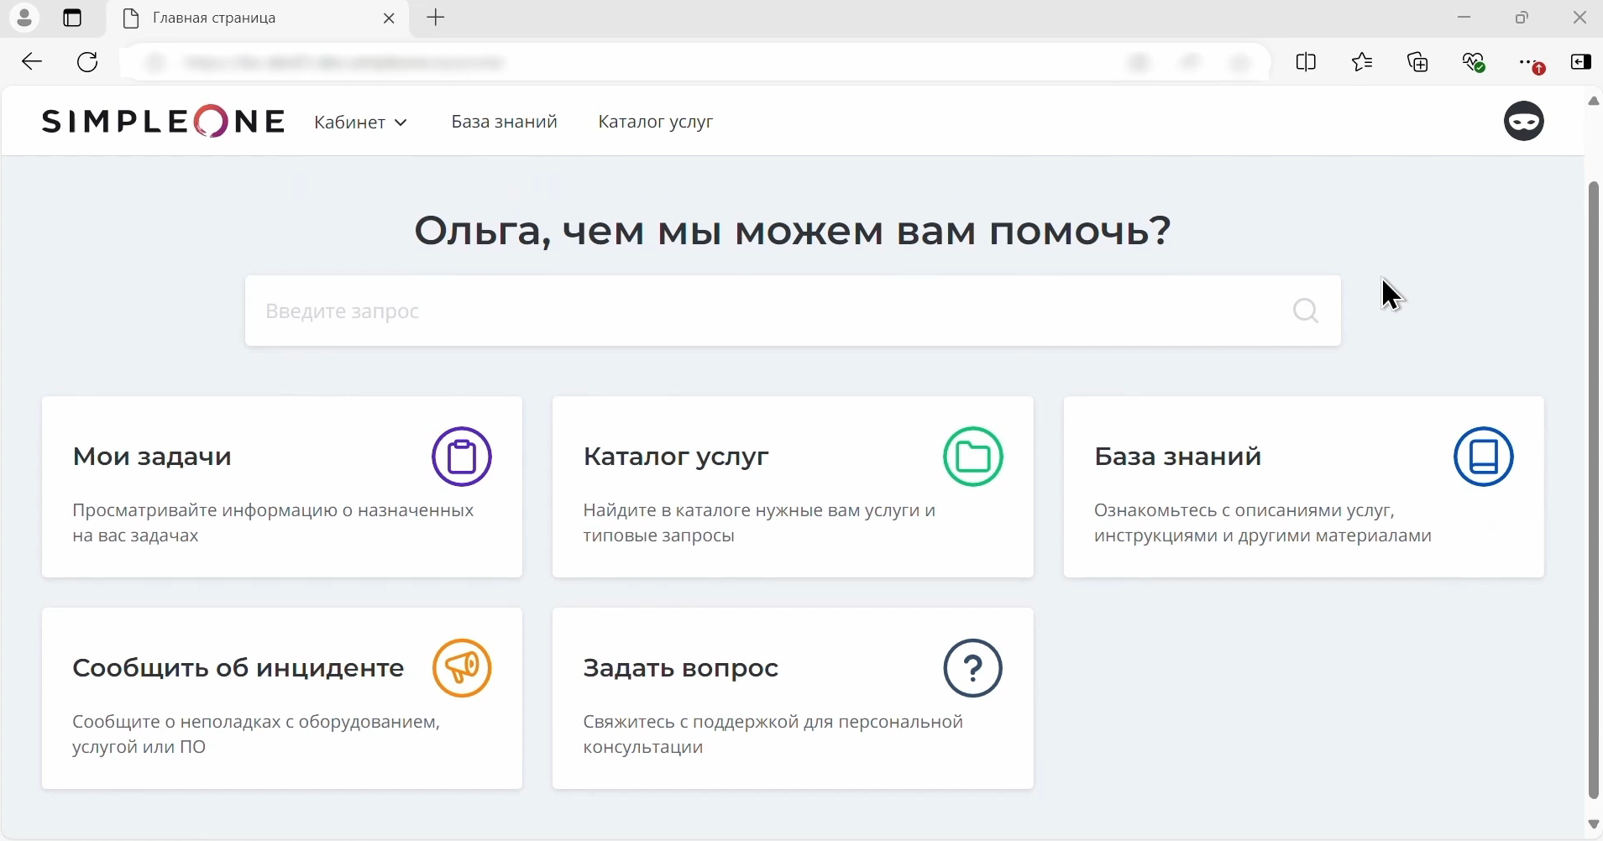Viewport: 1603px width, 841px height.
Task: Click the Мои задачи card icon
Action: (462, 457)
